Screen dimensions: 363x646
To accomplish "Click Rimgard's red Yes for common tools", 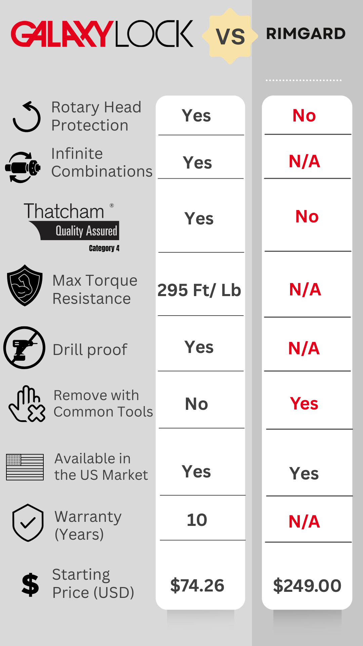I will (304, 403).
